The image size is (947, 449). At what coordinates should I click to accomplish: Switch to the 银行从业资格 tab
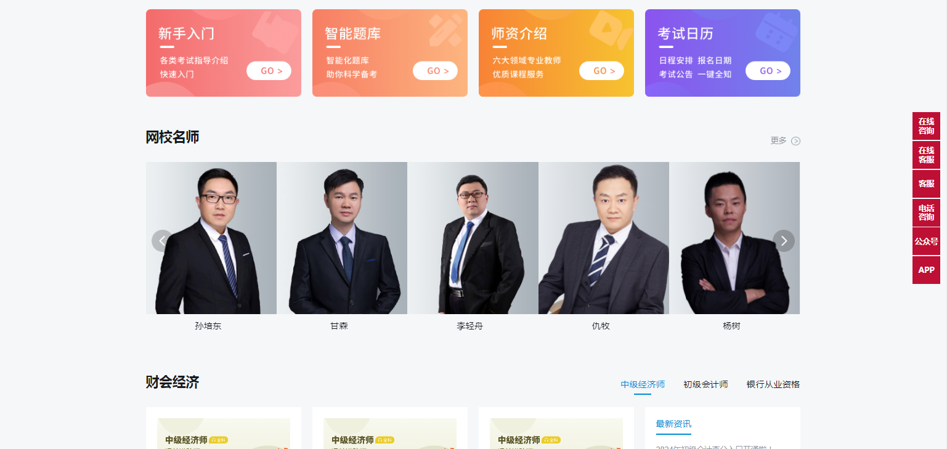coord(773,384)
